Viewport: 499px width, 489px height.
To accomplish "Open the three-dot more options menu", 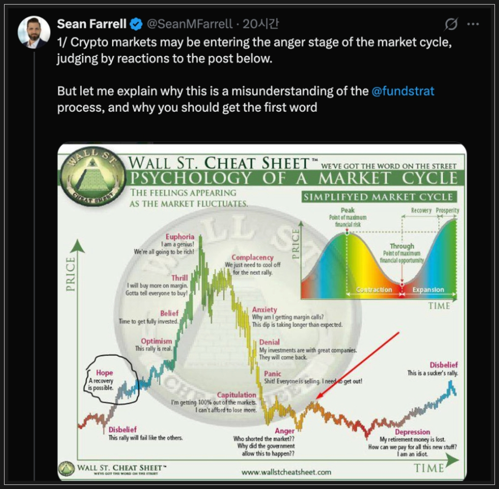I will [473, 24].
